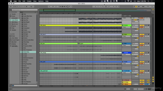The image size is (163, 91).
Task: Open the Options menu
Action: (41, 1)
